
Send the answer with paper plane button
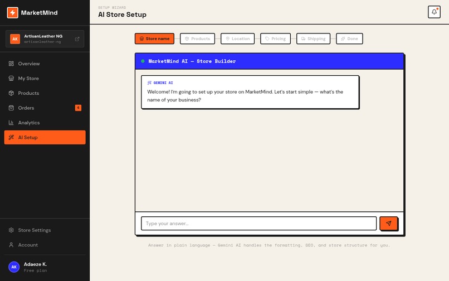389,224
